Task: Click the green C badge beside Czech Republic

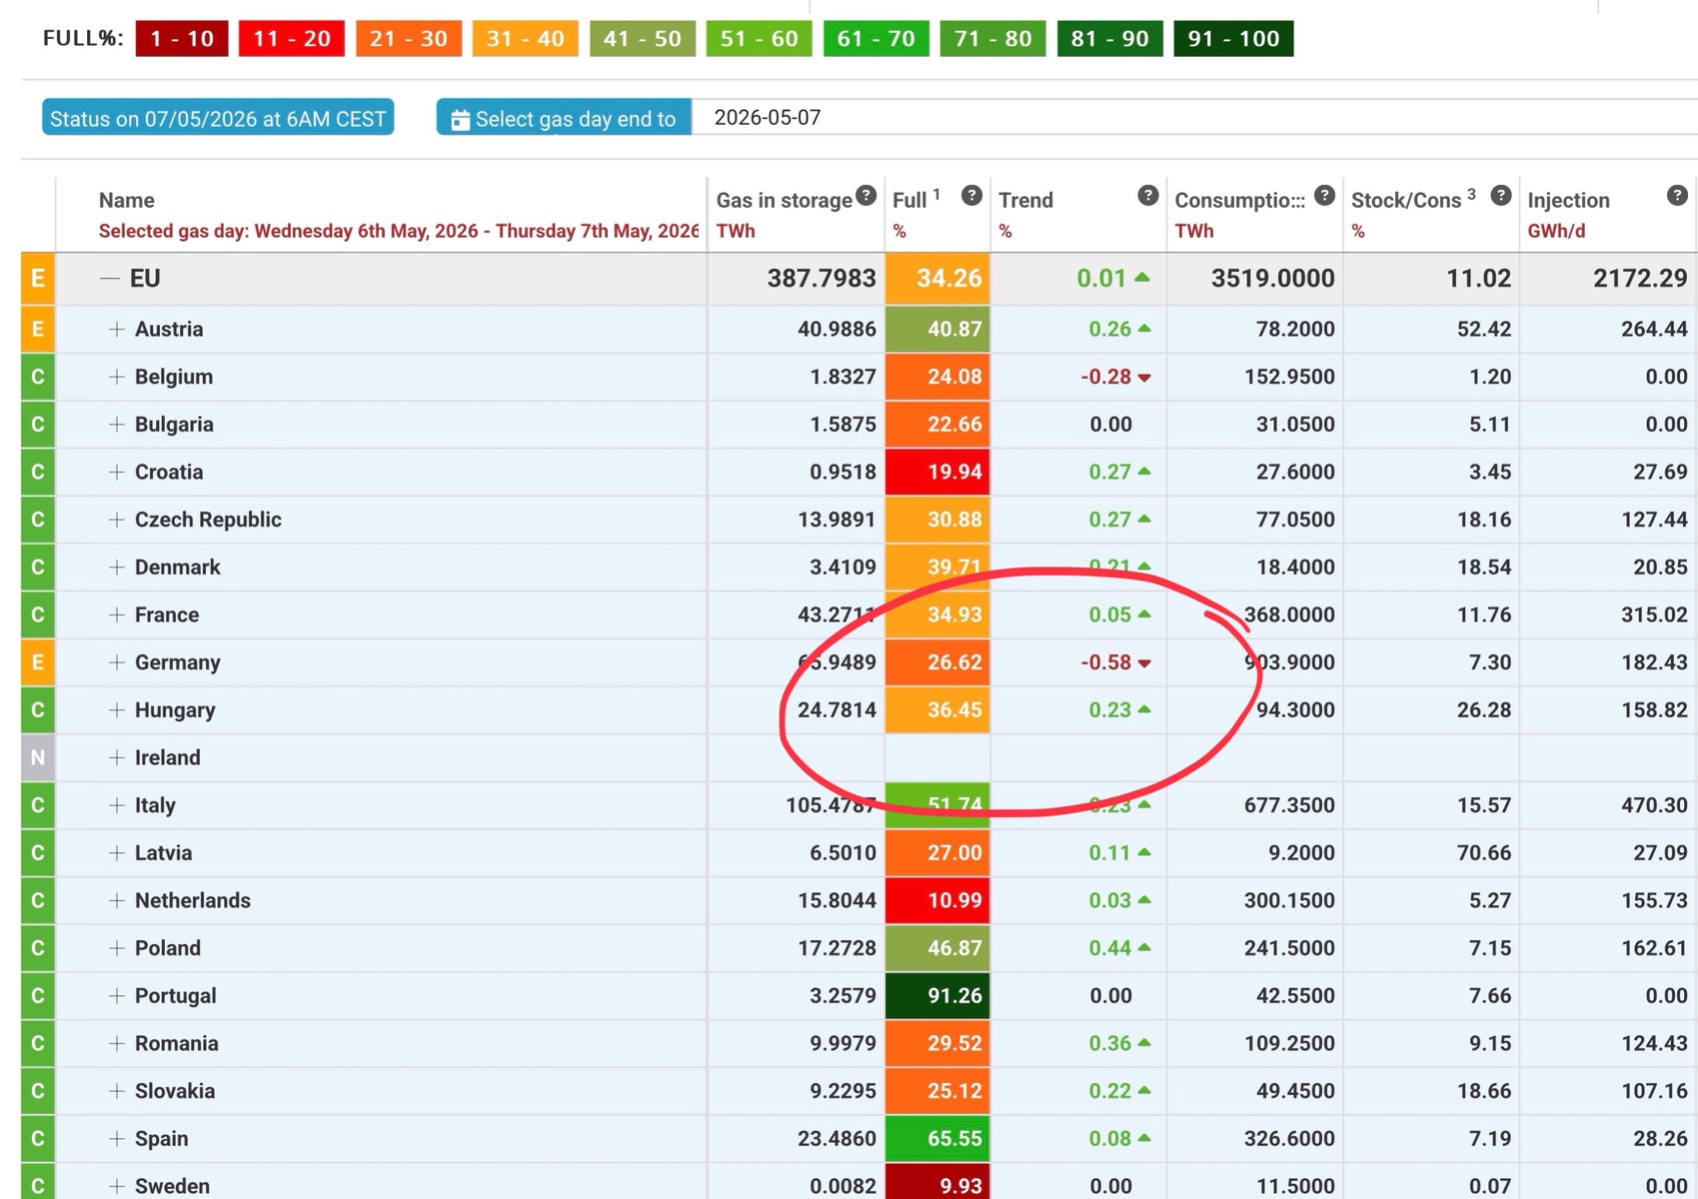Action: tap(38, 520)
